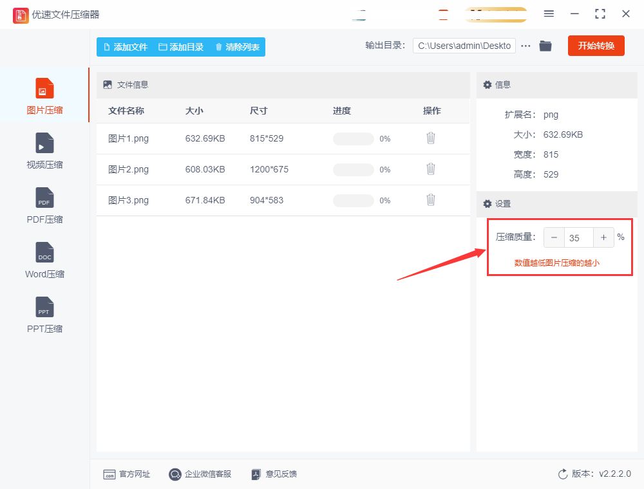Click the red hint text 数值越低图片压缩的越小

point(556,263)
